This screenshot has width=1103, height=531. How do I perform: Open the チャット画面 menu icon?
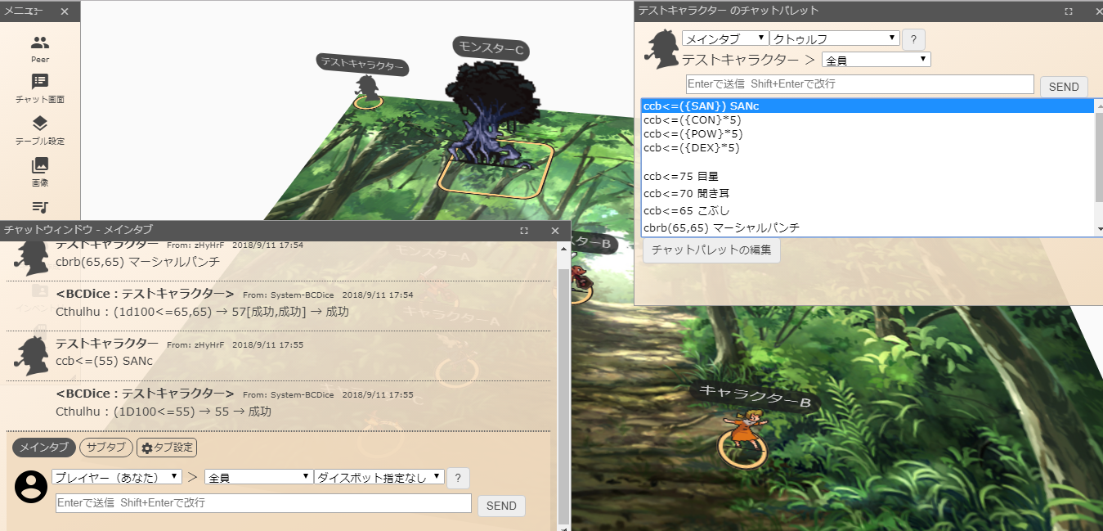[x=40, y=82]
